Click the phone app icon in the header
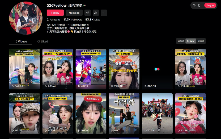The height and width of the screenshot is (139, 221). click(199, 5)
